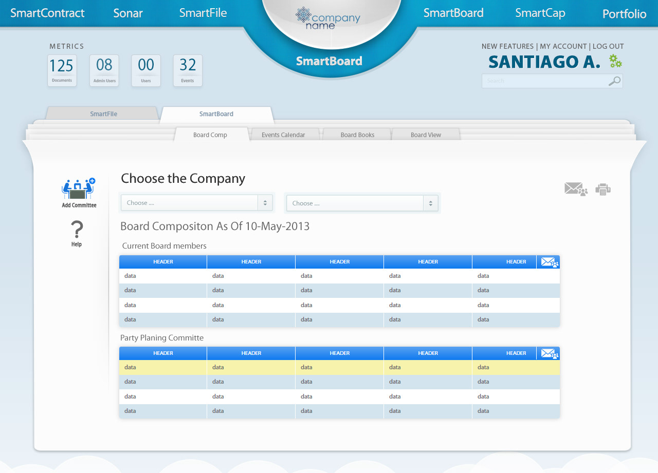Viewport: 658px width, 473px height.
Task: Switch to Board Books tab
Action: 357,135
